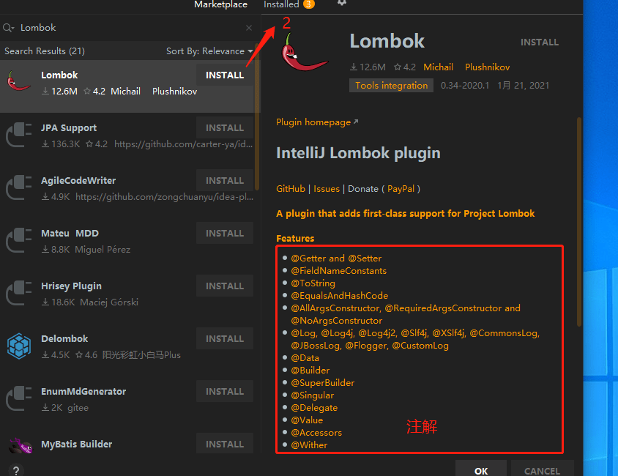Click the Mateu MDD plugin icon
The image size is (618, 476).
click(18, 240)
